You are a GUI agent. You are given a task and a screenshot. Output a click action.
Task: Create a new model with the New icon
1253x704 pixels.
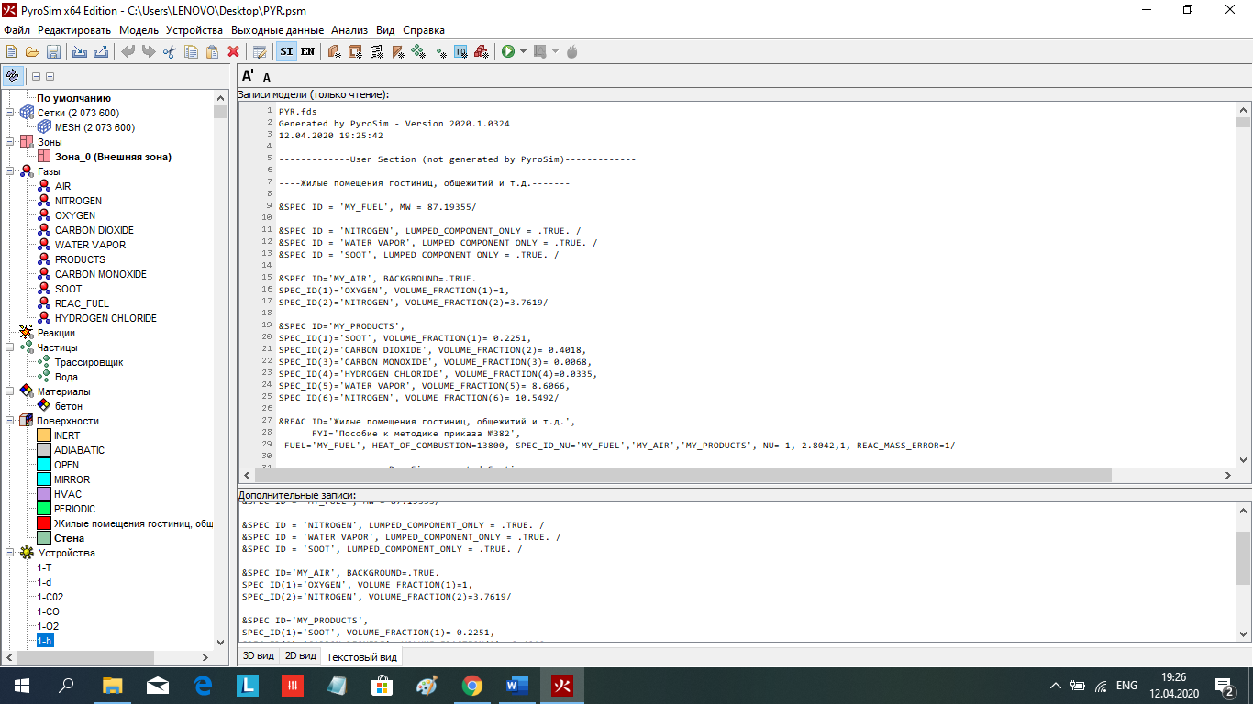(x=12, y=51)
